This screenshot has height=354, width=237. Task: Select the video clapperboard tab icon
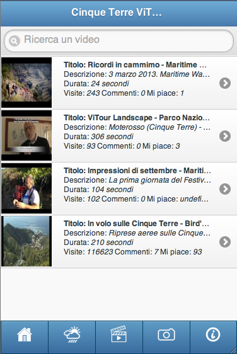click(118, 334)
